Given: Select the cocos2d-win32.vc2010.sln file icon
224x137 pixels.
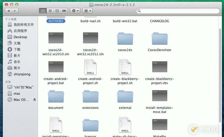Looking at the screenshot, I should [x=56, y=38].
